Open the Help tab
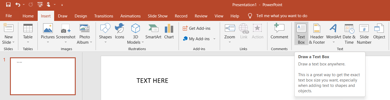The image size is (390, 100). (235, 16)
